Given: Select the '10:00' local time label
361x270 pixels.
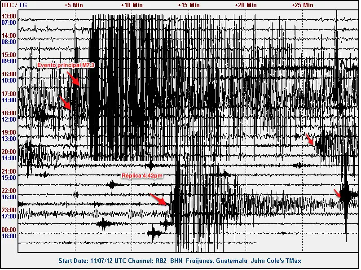Looking at the screenshot, I should (x=9, y=80).
